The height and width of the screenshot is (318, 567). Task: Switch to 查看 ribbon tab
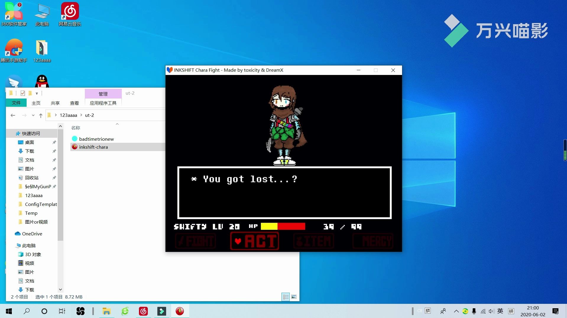(x=74, y=103)
